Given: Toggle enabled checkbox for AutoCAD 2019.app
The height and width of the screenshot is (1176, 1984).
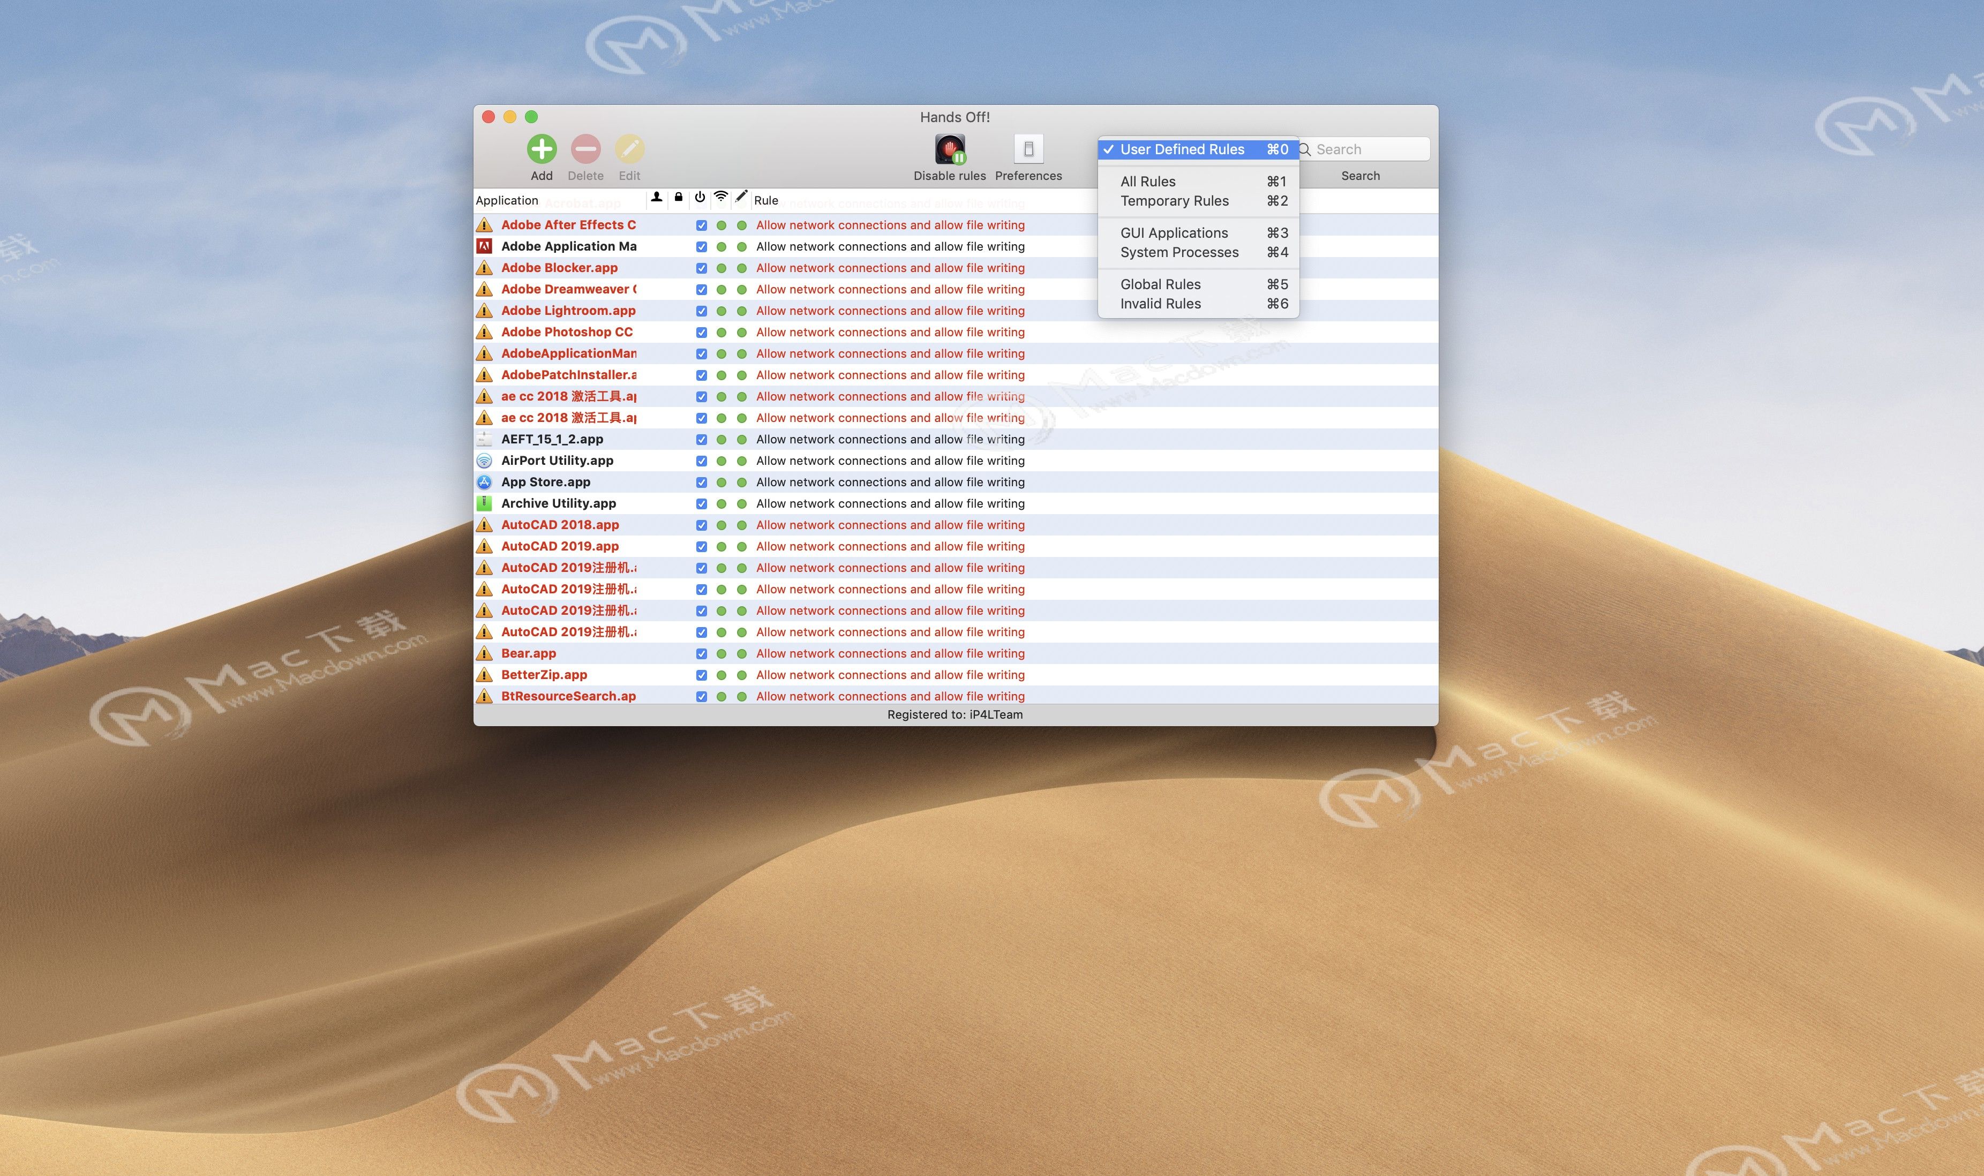Looking at the screenshot, I should click(x=702, y=546).
